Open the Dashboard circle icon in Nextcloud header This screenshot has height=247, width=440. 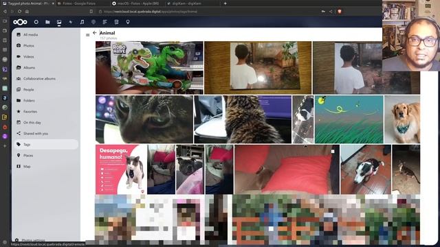tap(36, 22)
